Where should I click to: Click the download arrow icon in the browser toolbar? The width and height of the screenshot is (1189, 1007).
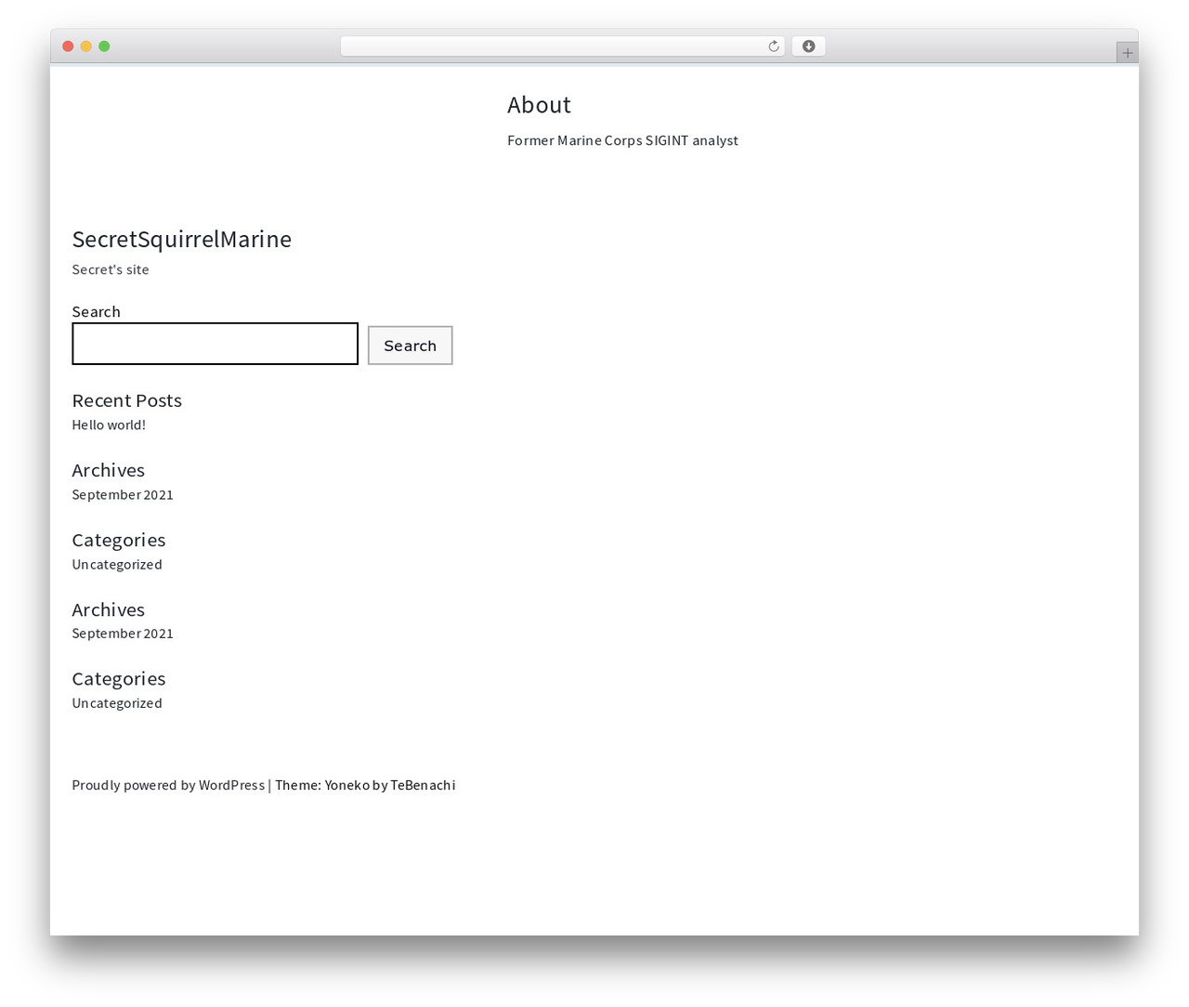[x=808, y=46]
